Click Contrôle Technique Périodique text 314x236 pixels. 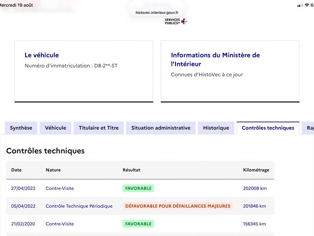point(79,206)
